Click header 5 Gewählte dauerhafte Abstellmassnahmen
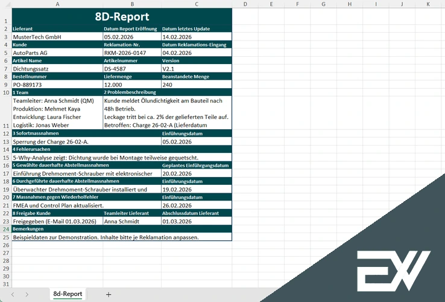 pos(87,165)
